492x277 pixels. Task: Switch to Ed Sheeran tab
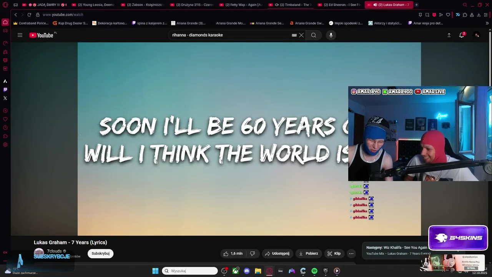point(339,5)
